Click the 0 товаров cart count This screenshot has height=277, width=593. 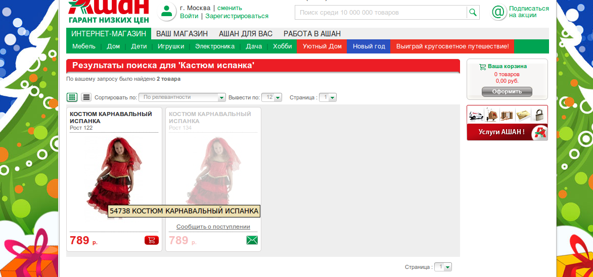(507, 74)
